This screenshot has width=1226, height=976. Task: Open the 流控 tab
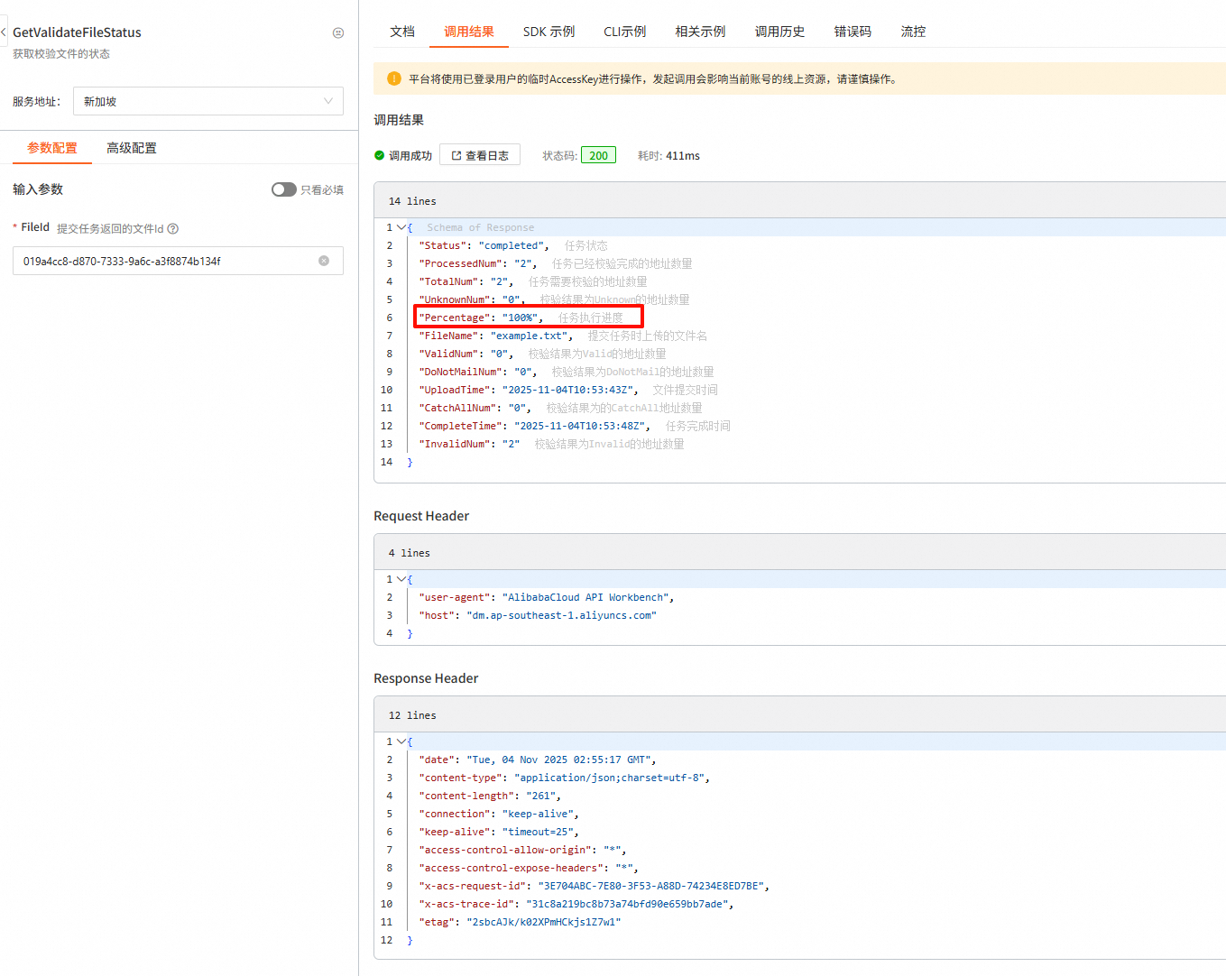(914, 32)
